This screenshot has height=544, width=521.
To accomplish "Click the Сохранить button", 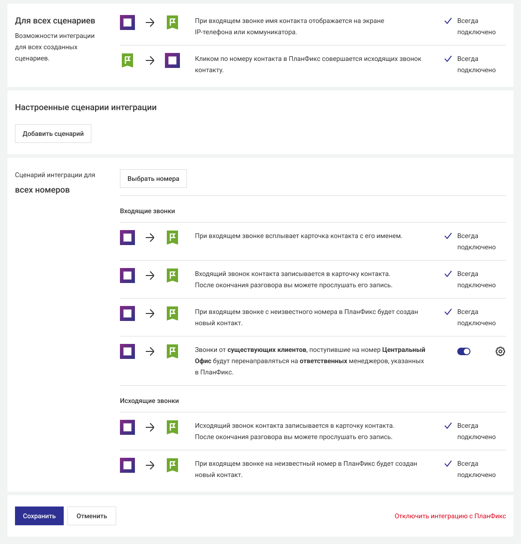I will (39, 516).
